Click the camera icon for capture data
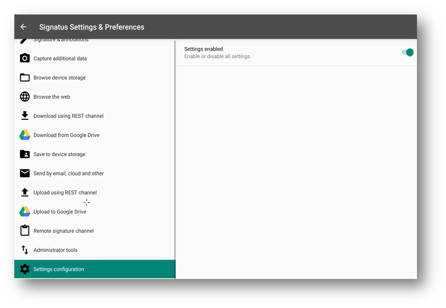 [x=25, y=59]
